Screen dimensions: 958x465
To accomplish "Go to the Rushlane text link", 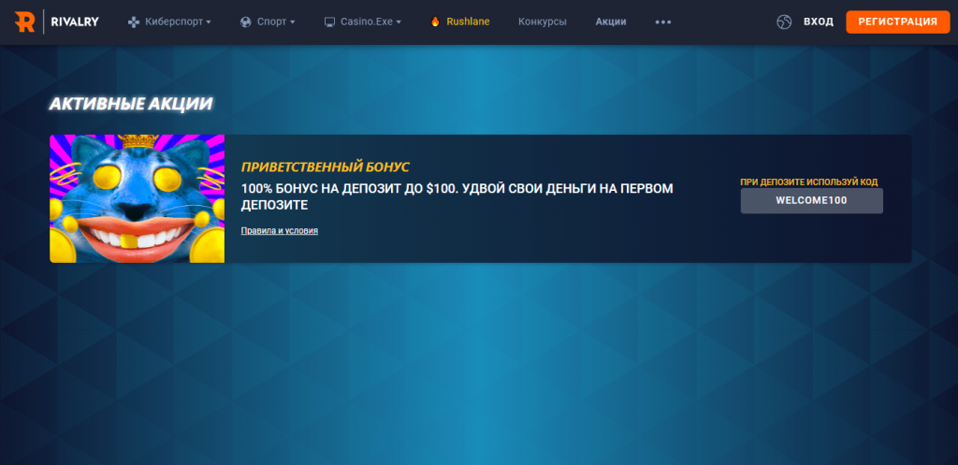I will tap(468, 22).
